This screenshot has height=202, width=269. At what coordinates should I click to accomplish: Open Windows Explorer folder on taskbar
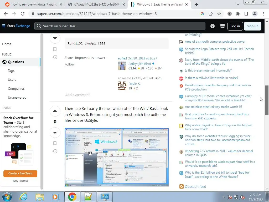(40, 197)
